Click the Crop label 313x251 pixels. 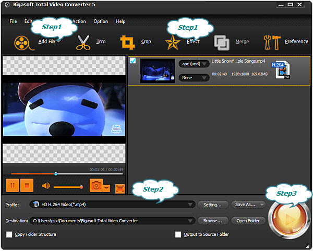tap(146, 42)
